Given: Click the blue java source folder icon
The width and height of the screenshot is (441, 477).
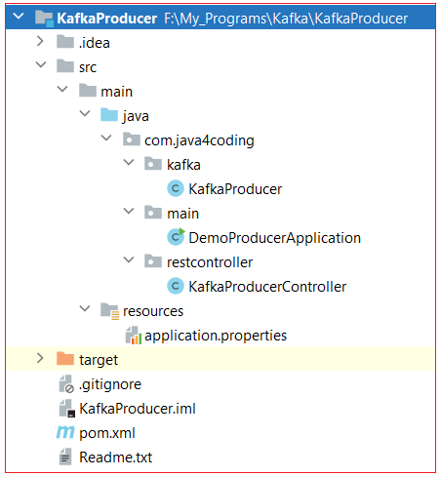Looking at the screenshot, I should (x=109, y=115).
